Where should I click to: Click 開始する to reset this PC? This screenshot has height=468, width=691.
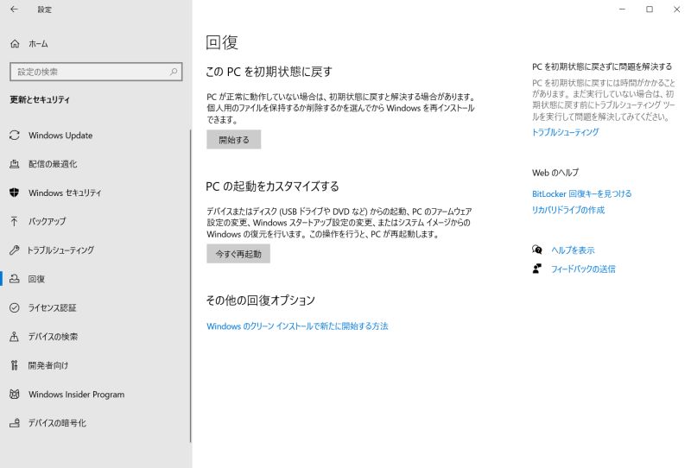tap(233, 139)
